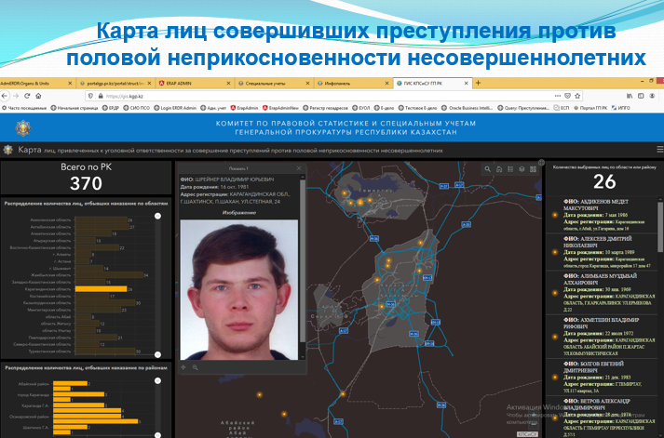The height and width of the screenshot is (438, 664).
Task: Toggle Firefox sidebar icon
Action: (641, 96)
